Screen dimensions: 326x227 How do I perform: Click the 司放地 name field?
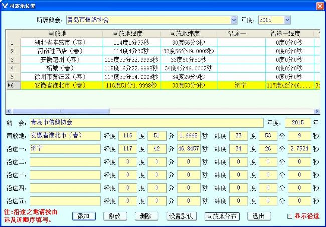coord(65,136)
